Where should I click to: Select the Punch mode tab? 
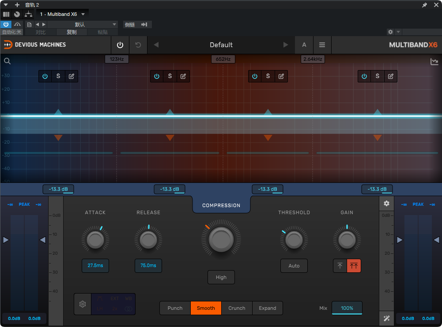click(175, 308)
